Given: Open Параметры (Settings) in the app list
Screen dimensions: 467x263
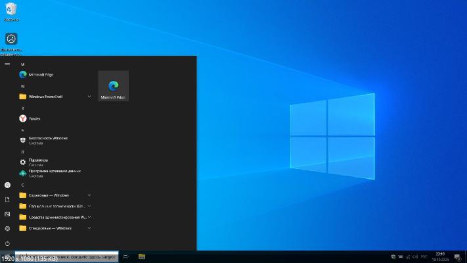Looking at the screenshot, I should click(x=38, y=161).
